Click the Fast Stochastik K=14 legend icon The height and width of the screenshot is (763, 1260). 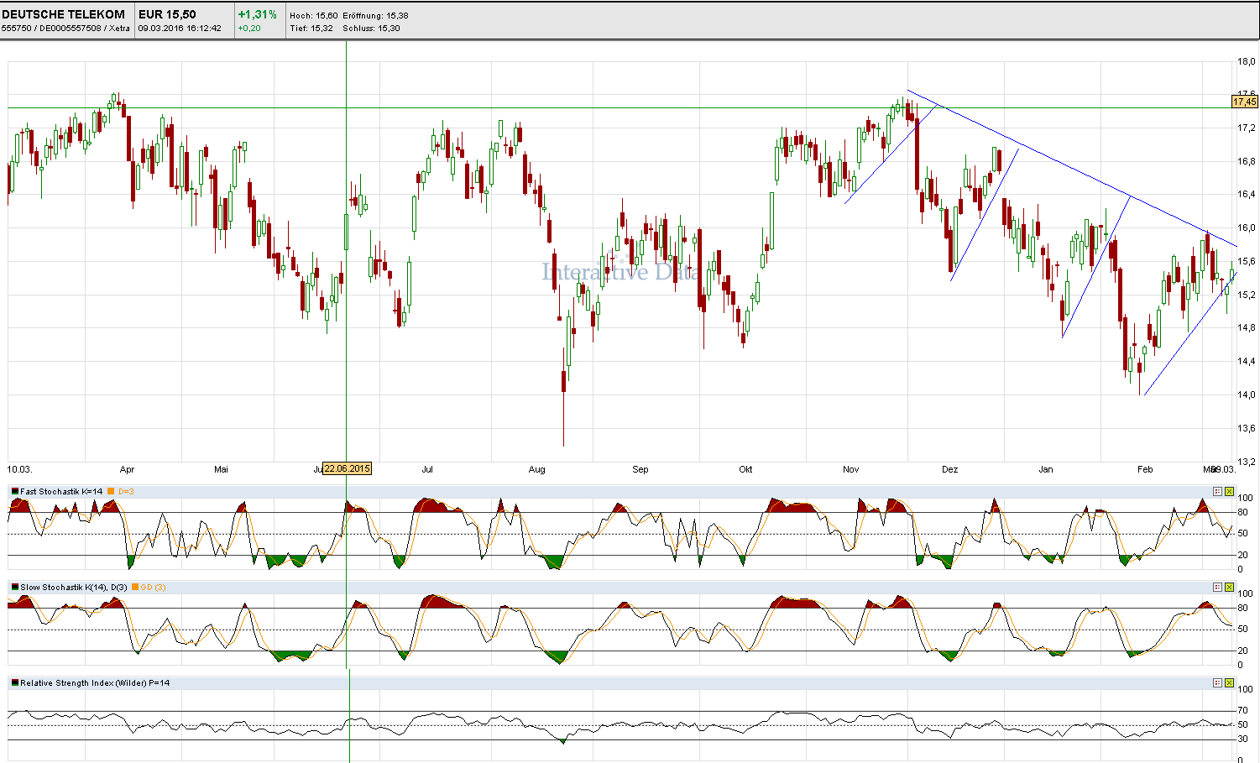coord(15,492)
